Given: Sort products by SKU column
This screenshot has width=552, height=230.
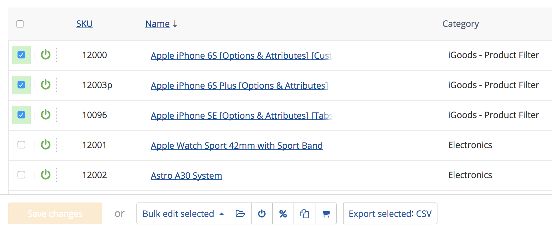Looking at the screenshot, I should pyautogui.click(x=84, y=24).
